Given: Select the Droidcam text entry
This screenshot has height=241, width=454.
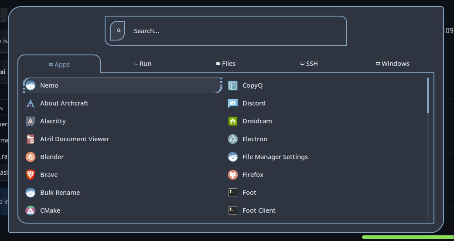Looking at the screenshot, I should (x=257, y=121).
